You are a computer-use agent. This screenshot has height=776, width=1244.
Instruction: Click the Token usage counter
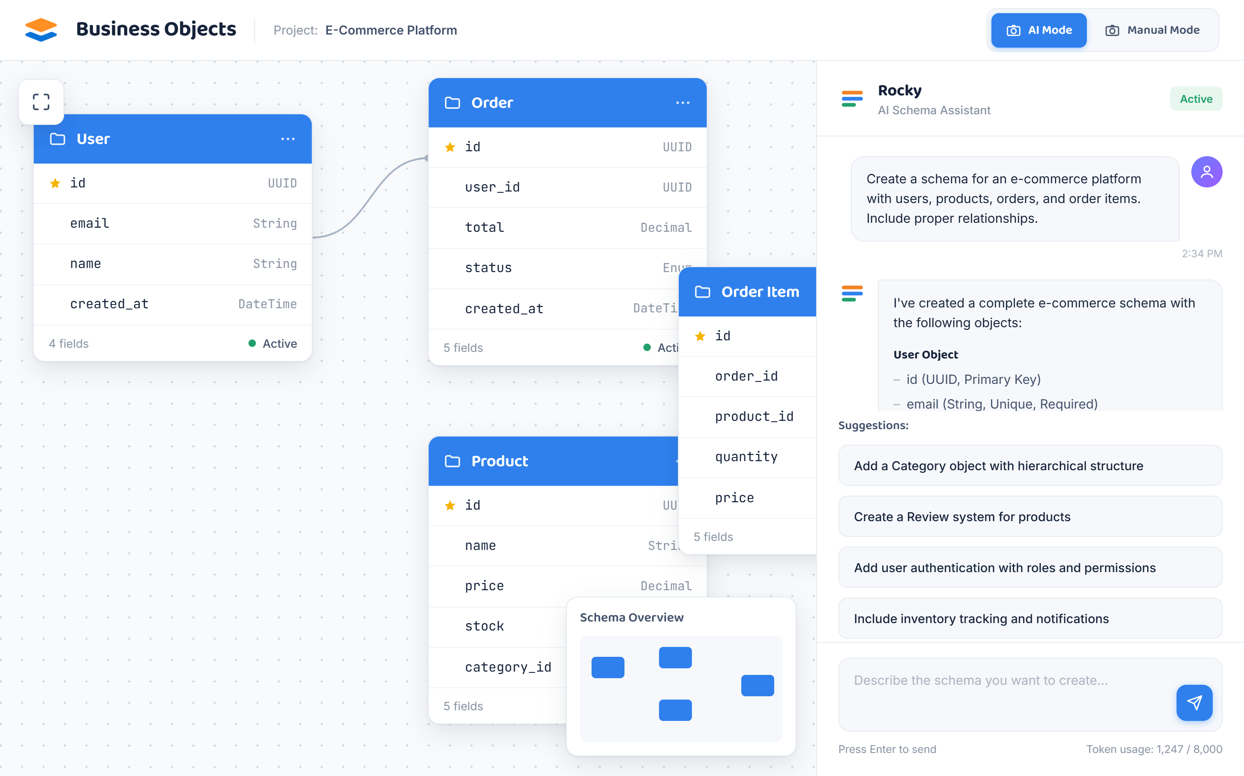[x=1154, y=749]
